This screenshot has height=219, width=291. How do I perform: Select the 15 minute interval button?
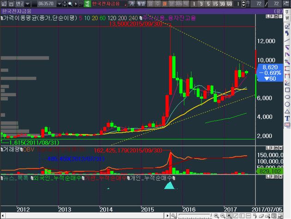[x=215, y=4]
